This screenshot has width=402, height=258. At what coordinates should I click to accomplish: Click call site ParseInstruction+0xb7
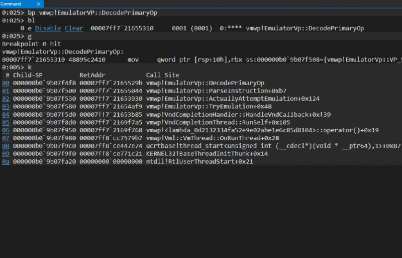tap(216, 91)
